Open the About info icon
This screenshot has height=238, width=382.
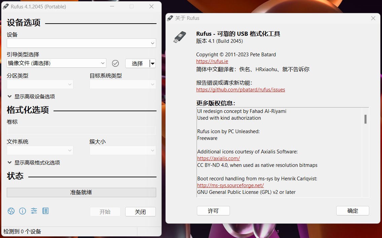pyautogui.click(x=23, y=211)
